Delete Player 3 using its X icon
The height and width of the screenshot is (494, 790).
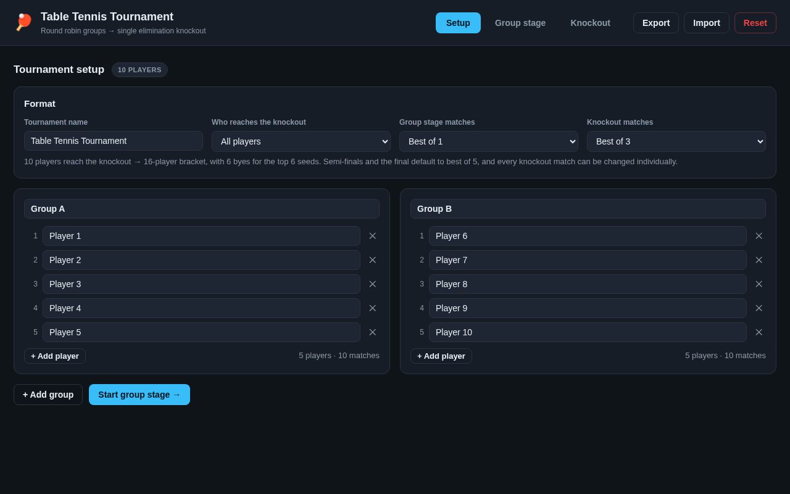coord(373,284)
